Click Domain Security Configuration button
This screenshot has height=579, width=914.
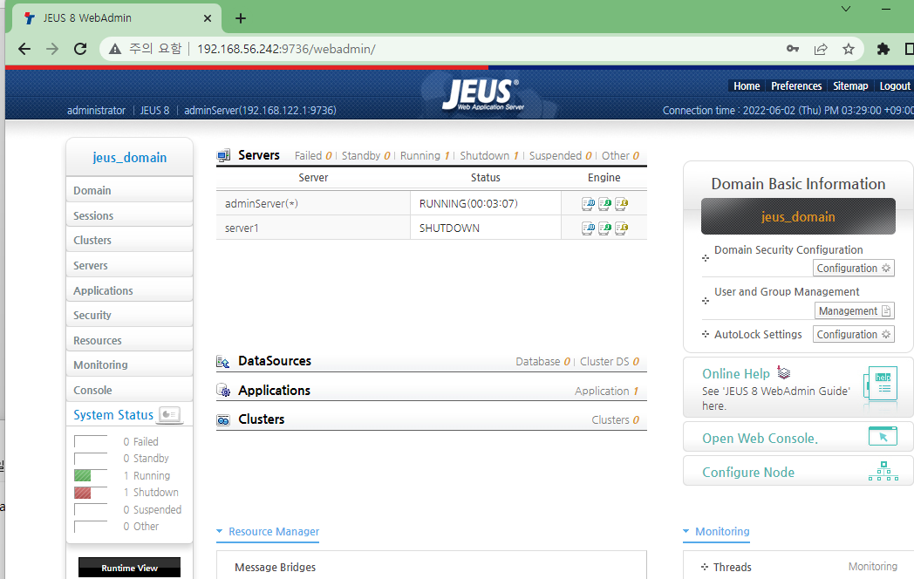[x=853, y=269]
